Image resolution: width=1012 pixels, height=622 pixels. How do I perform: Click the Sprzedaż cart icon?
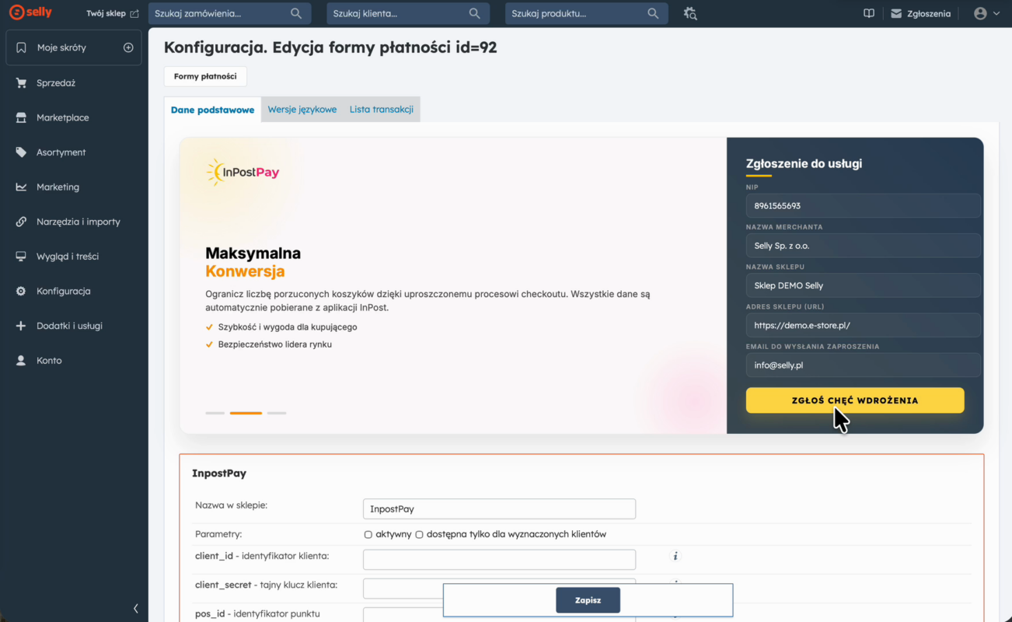point(21,82)
